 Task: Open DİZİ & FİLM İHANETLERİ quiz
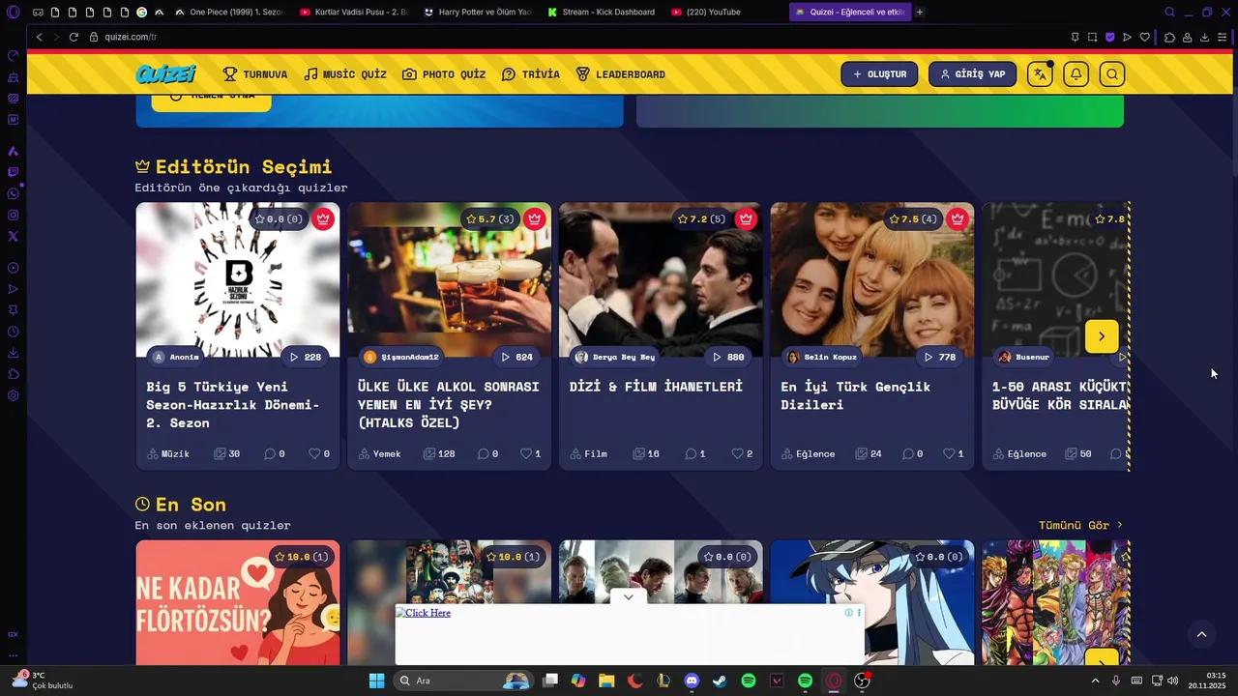click(x=656, y=387)
